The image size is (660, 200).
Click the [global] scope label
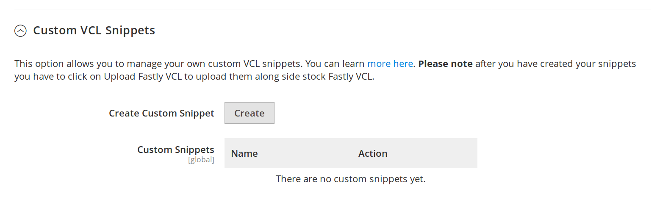tap(201, 160)
